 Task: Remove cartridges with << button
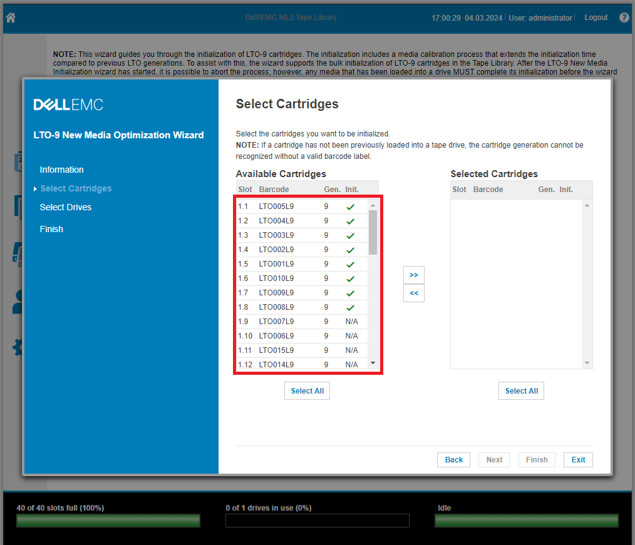pyautogui.click(x=413, y=293)
